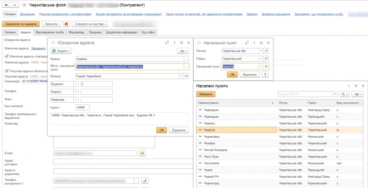The image size is (368, 188).
Task: Open the Додати dropdown in address dialog
Action: point(61,51)
